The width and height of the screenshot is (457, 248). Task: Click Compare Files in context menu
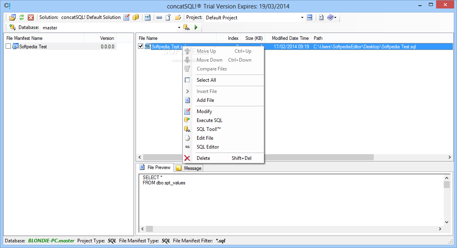point(223,69)
